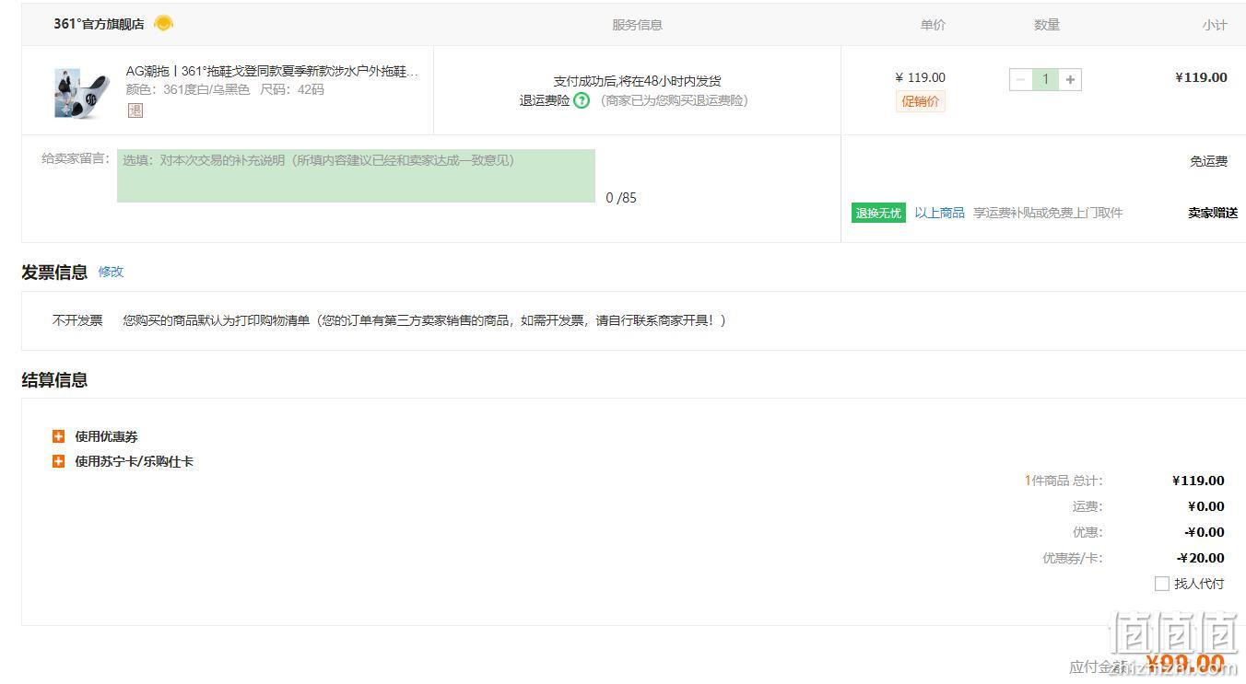Click the 退 return badge icon

pos(135,110)
